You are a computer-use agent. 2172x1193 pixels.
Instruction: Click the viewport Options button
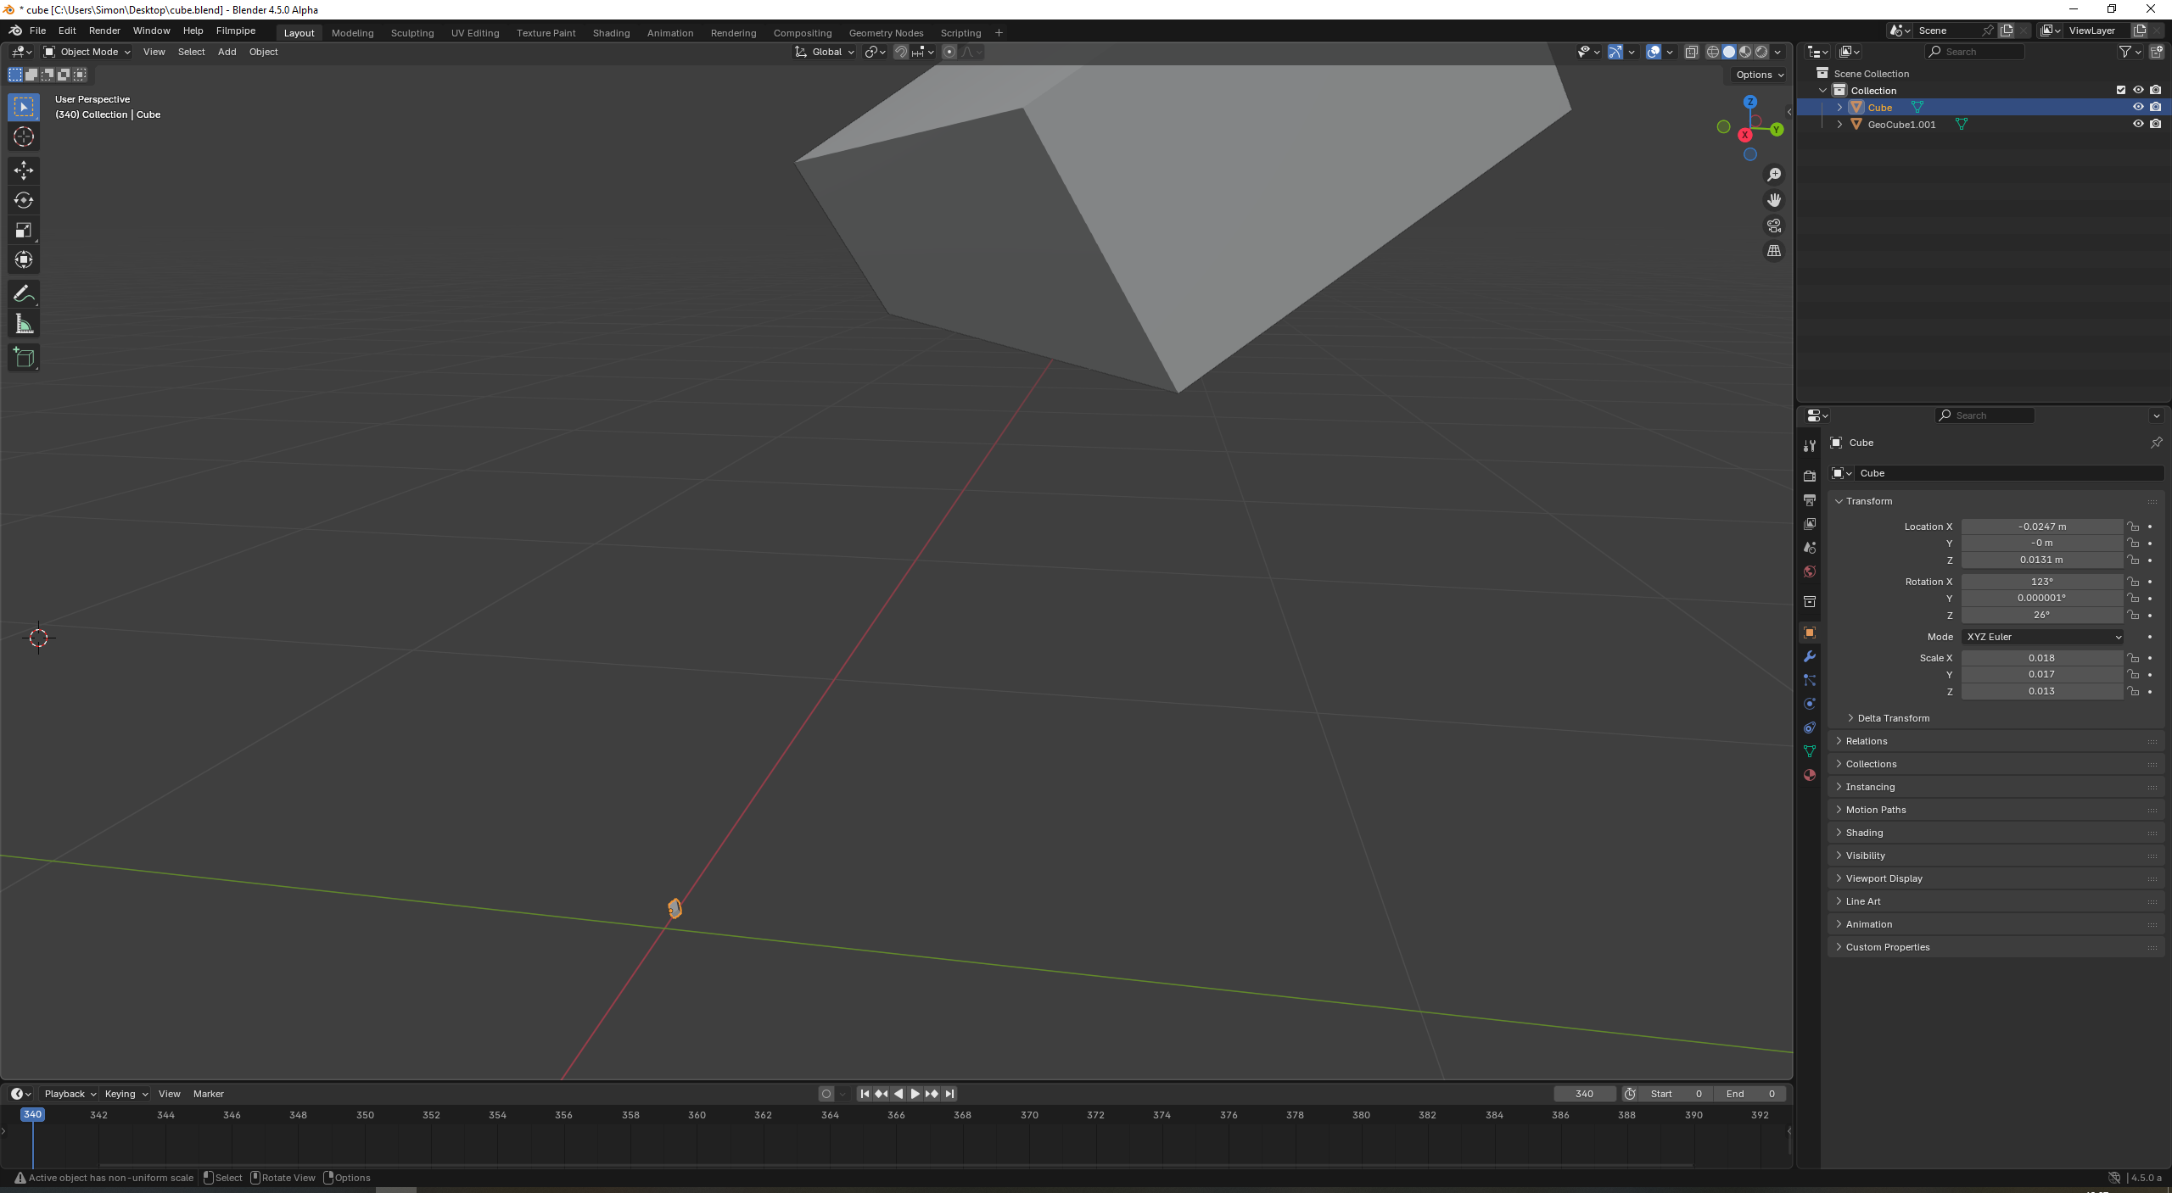tap(1759, 75)
